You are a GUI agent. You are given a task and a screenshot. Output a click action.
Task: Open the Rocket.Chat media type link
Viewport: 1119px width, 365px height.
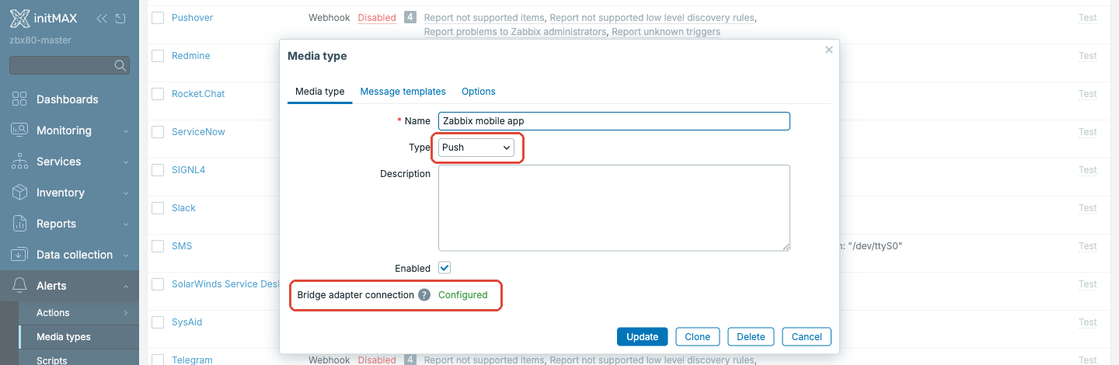coord(198,94)
